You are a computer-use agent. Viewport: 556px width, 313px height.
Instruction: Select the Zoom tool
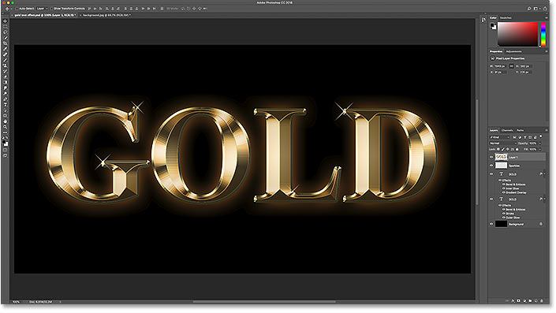click(5, 127)
